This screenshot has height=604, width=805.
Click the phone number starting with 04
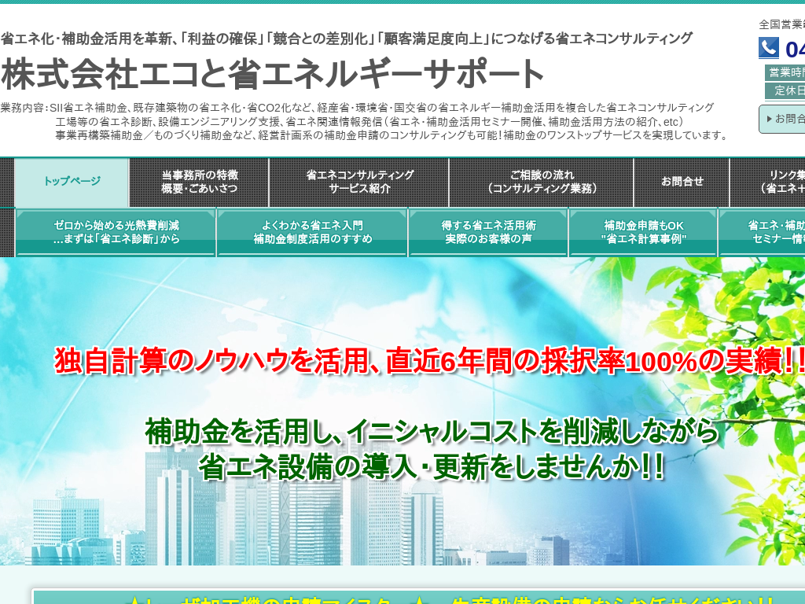tap(794, 50)
